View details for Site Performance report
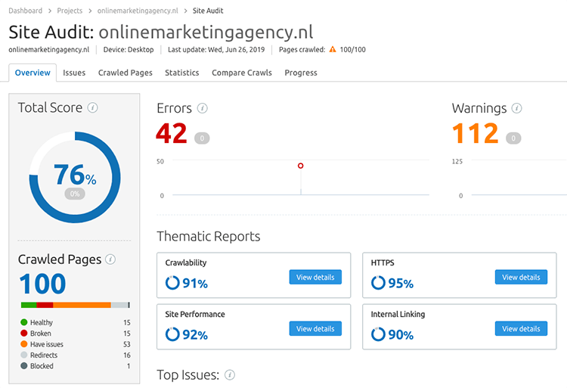 pyautogui.click(x=315, y=329)
